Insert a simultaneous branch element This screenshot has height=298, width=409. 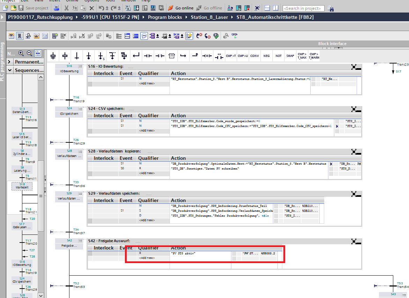click(x=124, y=56)
